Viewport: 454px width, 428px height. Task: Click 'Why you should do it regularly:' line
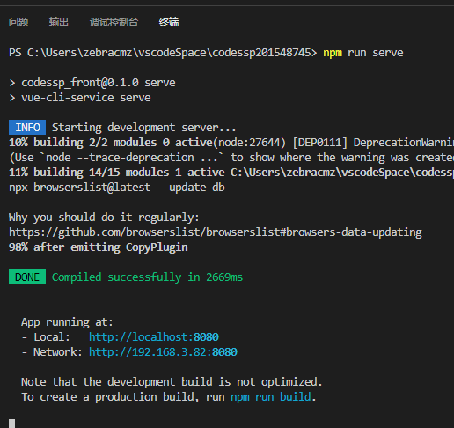pyautogui.click(x=104, y=218)
